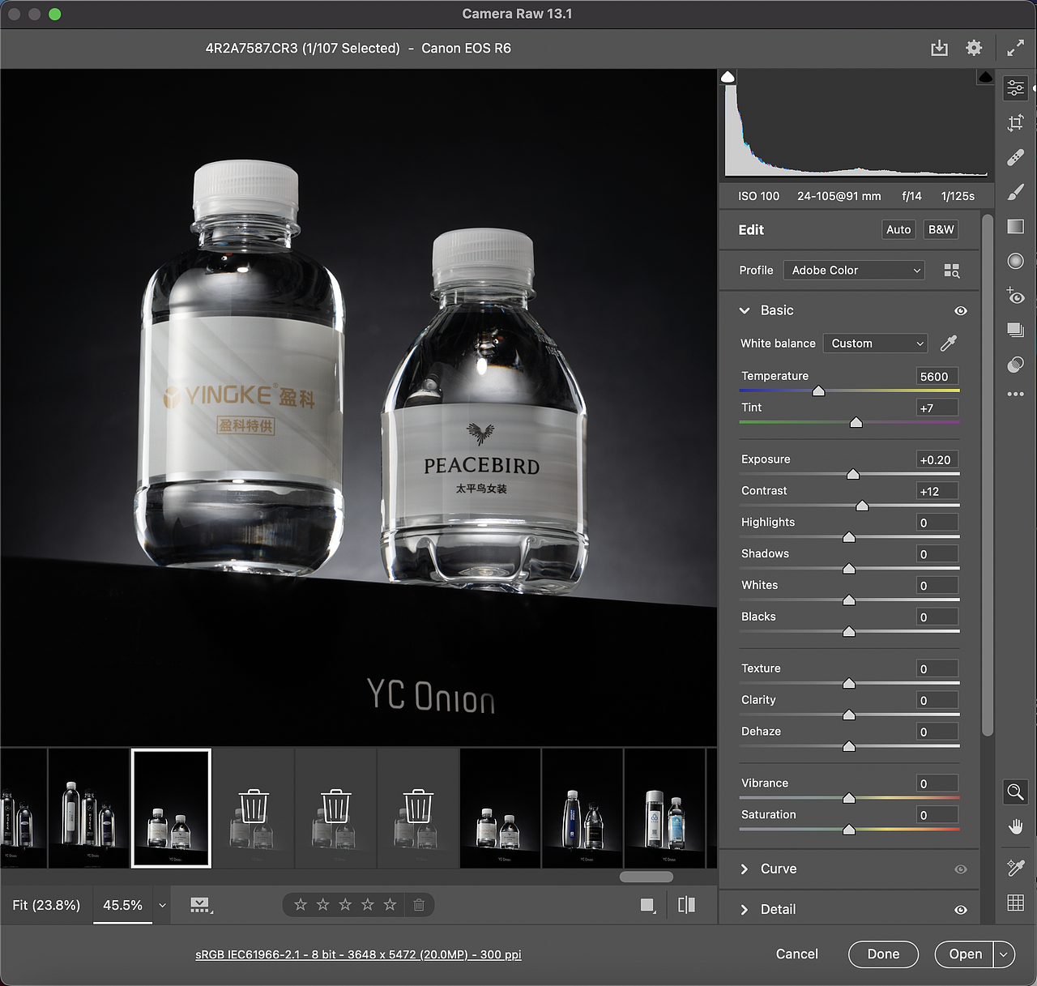Screen dimensions: 1037x986
Task: Rate the photo with the first star
Action: point(301,905)
